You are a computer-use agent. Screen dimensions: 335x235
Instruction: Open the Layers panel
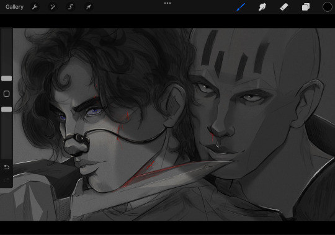(x=306, y=7)
